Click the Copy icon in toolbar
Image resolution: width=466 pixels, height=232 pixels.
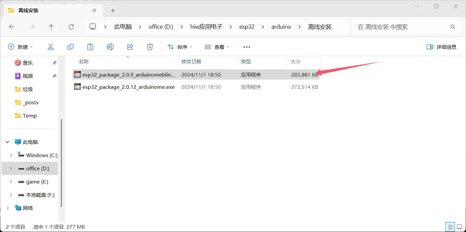(x=70, y=47)
